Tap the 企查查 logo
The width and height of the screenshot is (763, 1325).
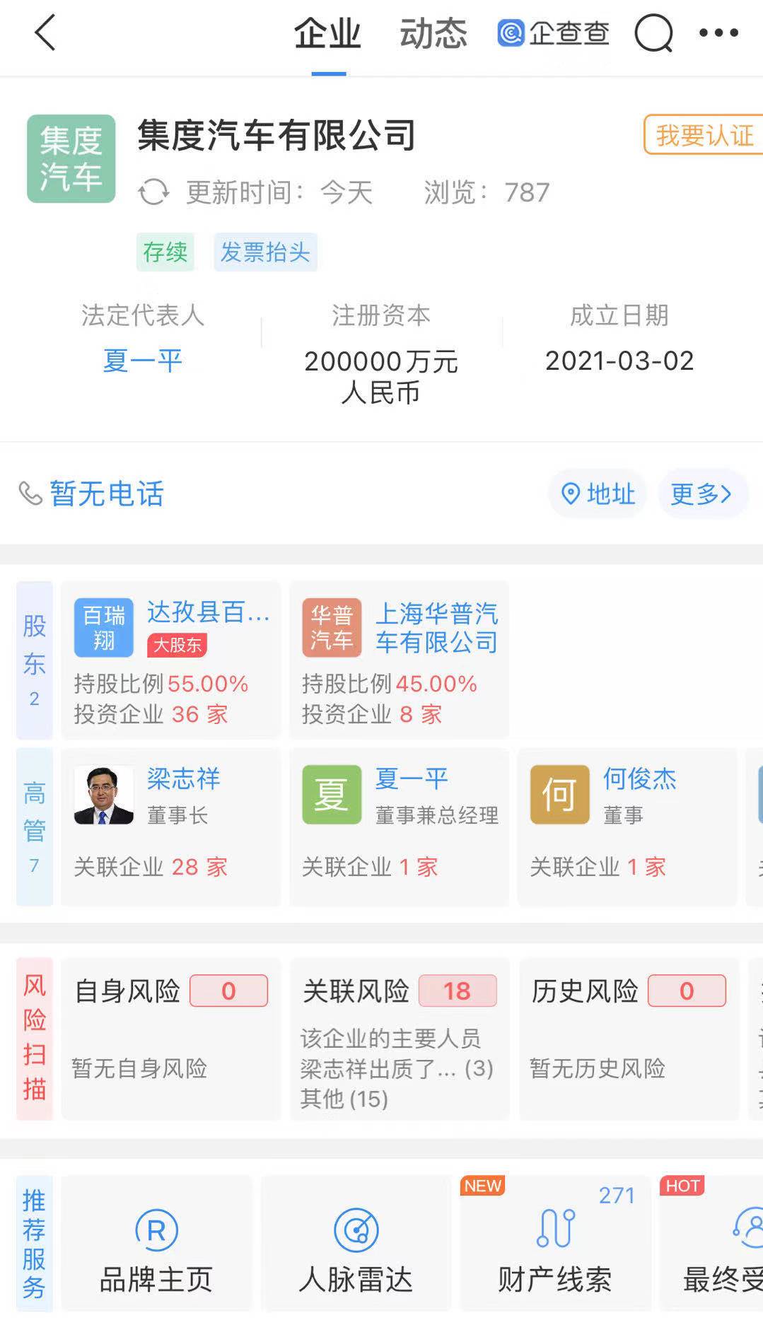[553, 33]
